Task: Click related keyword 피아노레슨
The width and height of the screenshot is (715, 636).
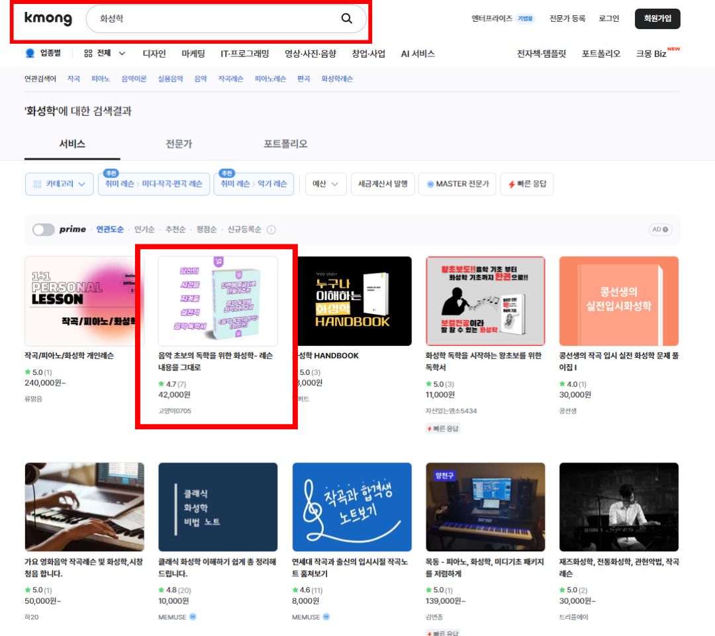Action: [x=270, y=78]
